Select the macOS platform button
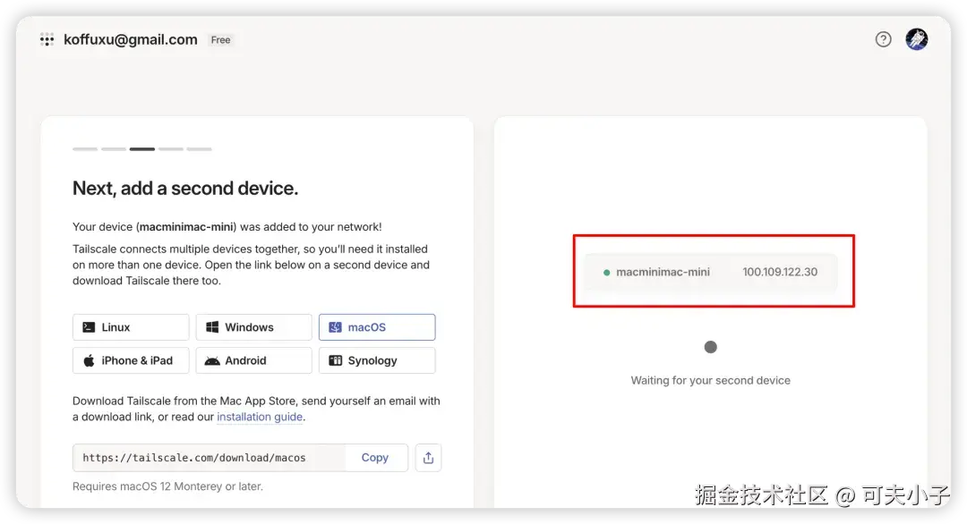Image resolution: width=967 pixels, height=524 pixels. click(x=377, y=327)
